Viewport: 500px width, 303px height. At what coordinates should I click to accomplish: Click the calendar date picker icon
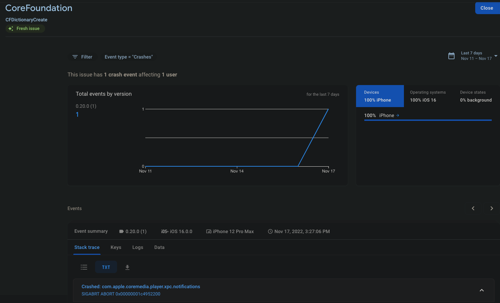pyautogui.click(x=451, y=55)
